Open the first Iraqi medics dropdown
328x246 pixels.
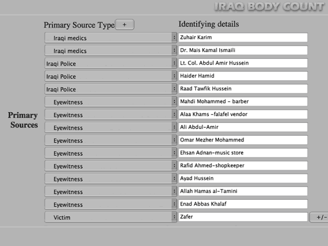pyautogui.click(x=111, y=38)
